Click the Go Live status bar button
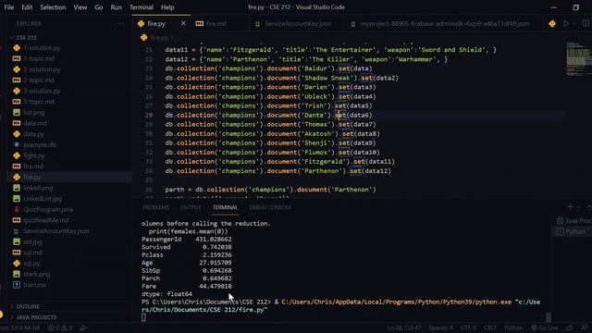592x333 pixels. point(545,327)
